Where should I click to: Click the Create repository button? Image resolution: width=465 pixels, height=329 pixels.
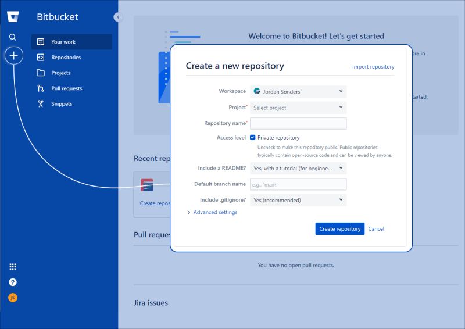[x=340, y=228]
